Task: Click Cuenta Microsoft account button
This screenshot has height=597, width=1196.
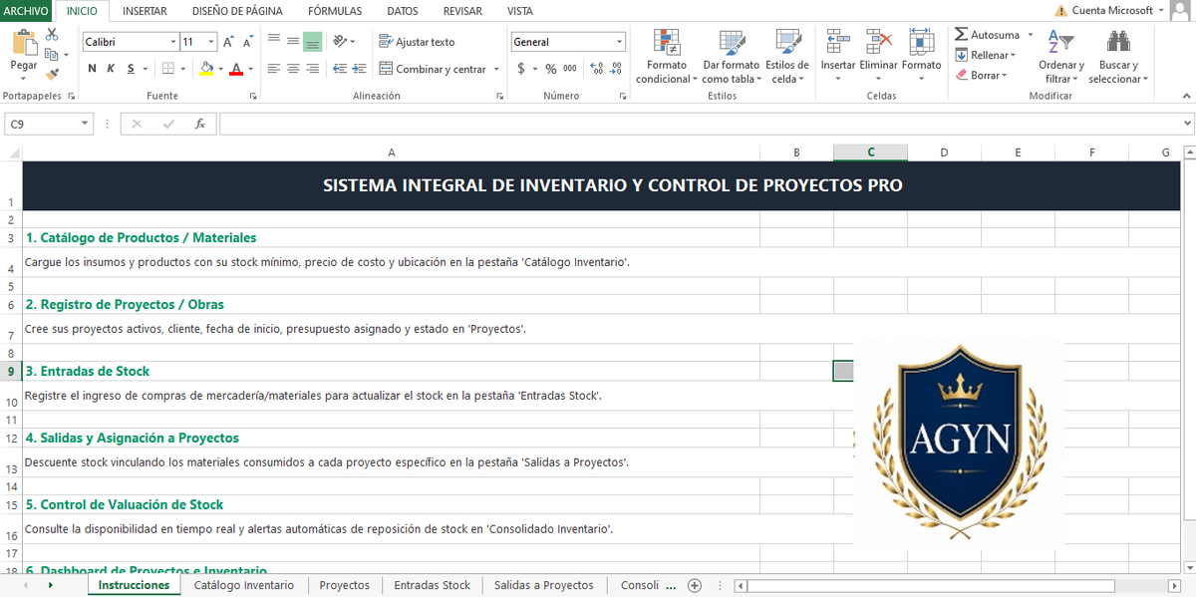Action: pyautogui.click(x=1112, y=10)
